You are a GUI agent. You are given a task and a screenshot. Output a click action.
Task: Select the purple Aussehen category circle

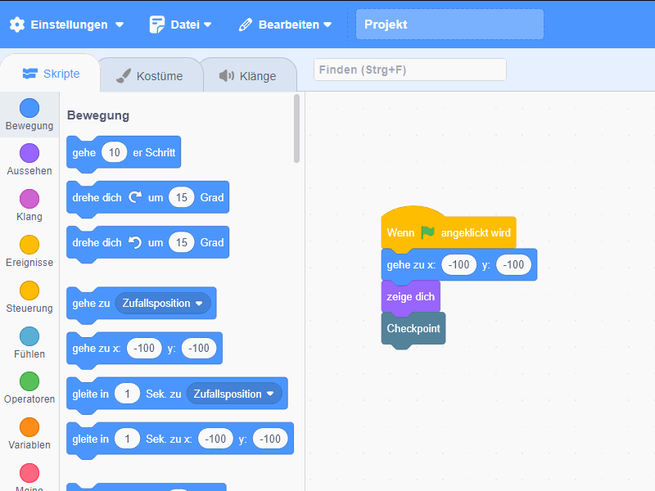(29, 153)
